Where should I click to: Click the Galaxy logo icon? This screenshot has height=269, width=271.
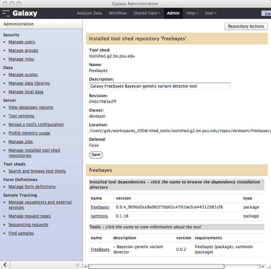tap(6, 14)
